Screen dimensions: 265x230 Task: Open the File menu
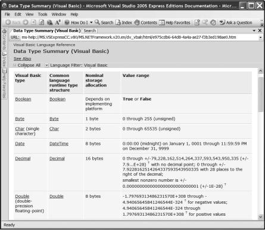coord(7,14)
